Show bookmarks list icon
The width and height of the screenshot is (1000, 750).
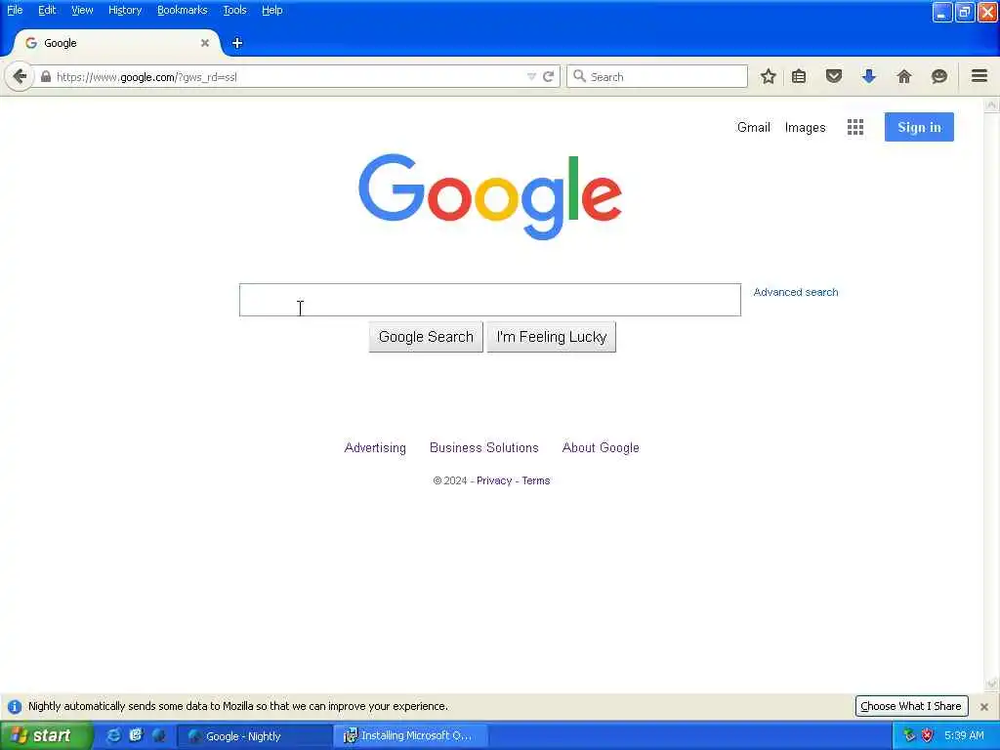799,76
